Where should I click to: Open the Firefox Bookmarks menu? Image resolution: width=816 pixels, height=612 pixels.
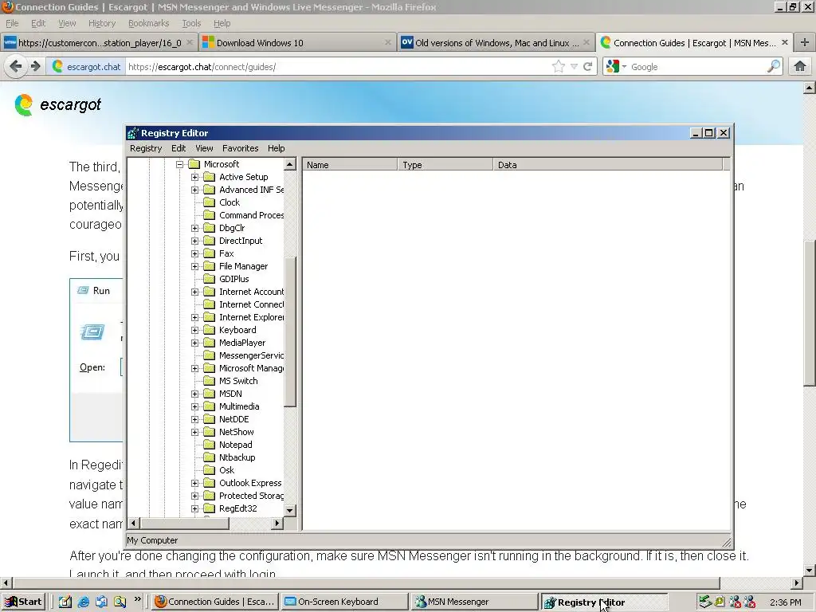[x=148, y=23]
